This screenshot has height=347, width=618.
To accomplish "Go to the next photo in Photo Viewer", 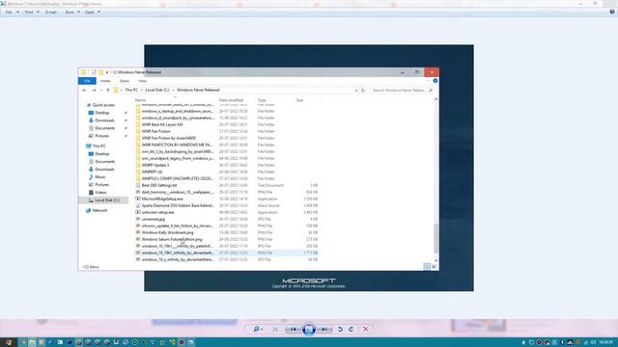I will (x=324, y=329).
